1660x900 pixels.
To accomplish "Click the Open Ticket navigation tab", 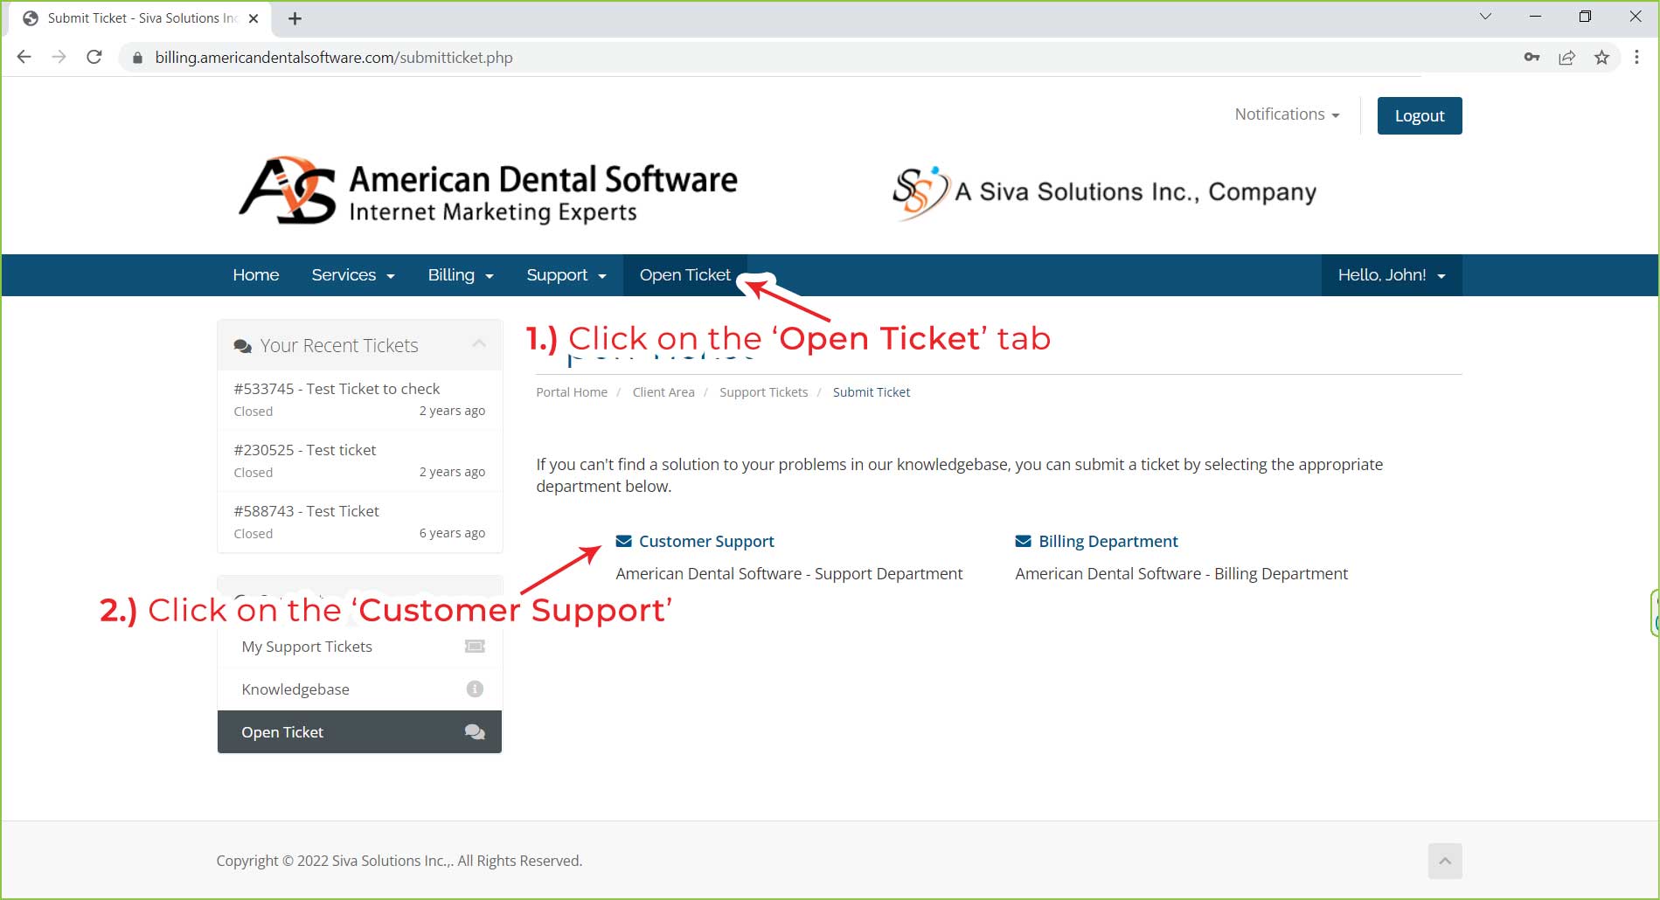I will pos(684,275).
